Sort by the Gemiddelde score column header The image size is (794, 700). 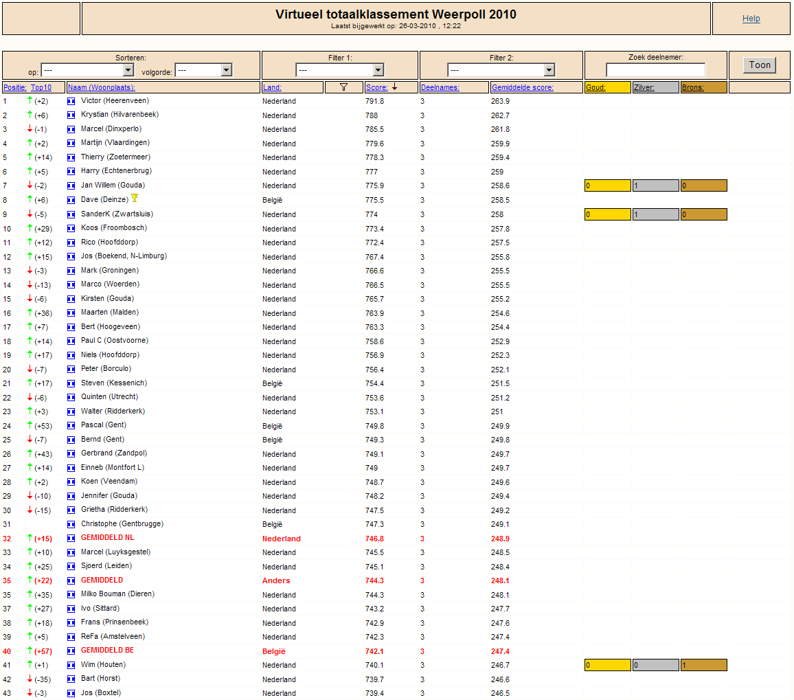522,88
